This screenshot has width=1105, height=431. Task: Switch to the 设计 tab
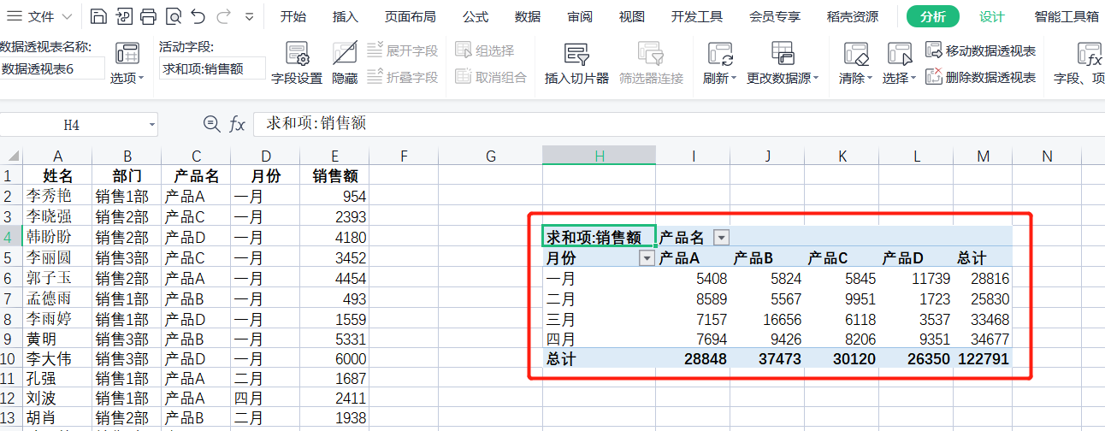(x=992, y=16)
